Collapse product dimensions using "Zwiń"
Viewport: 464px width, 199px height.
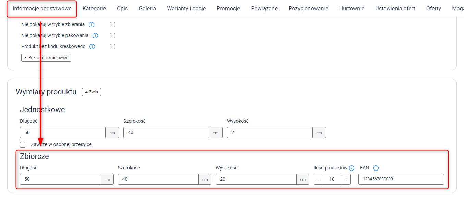[x=91, y=92]
